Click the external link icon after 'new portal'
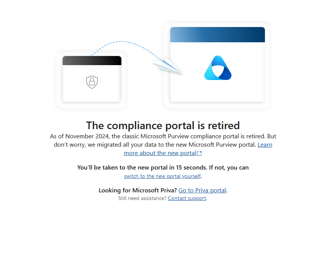 tap(199, 153)
